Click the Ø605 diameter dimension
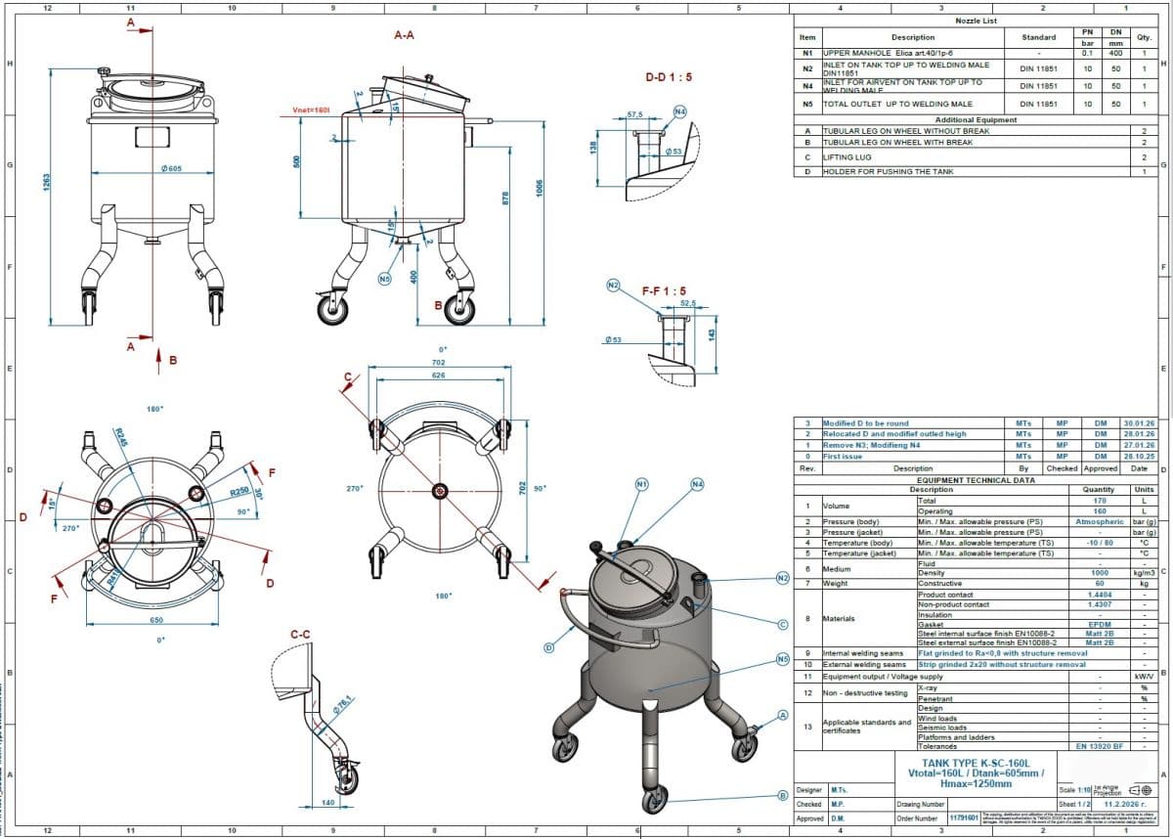Screen dimensions: 1173x839 [172, 169]
